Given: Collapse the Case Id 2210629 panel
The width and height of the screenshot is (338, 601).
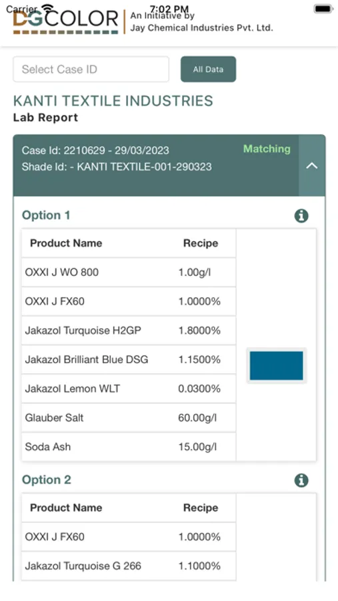Looking at the screenshot, I should pos(312,166).
